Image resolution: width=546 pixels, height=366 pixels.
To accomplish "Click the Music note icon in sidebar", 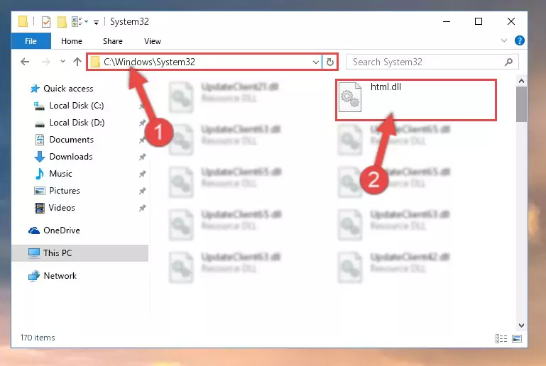I will click(x=39, y=174).
